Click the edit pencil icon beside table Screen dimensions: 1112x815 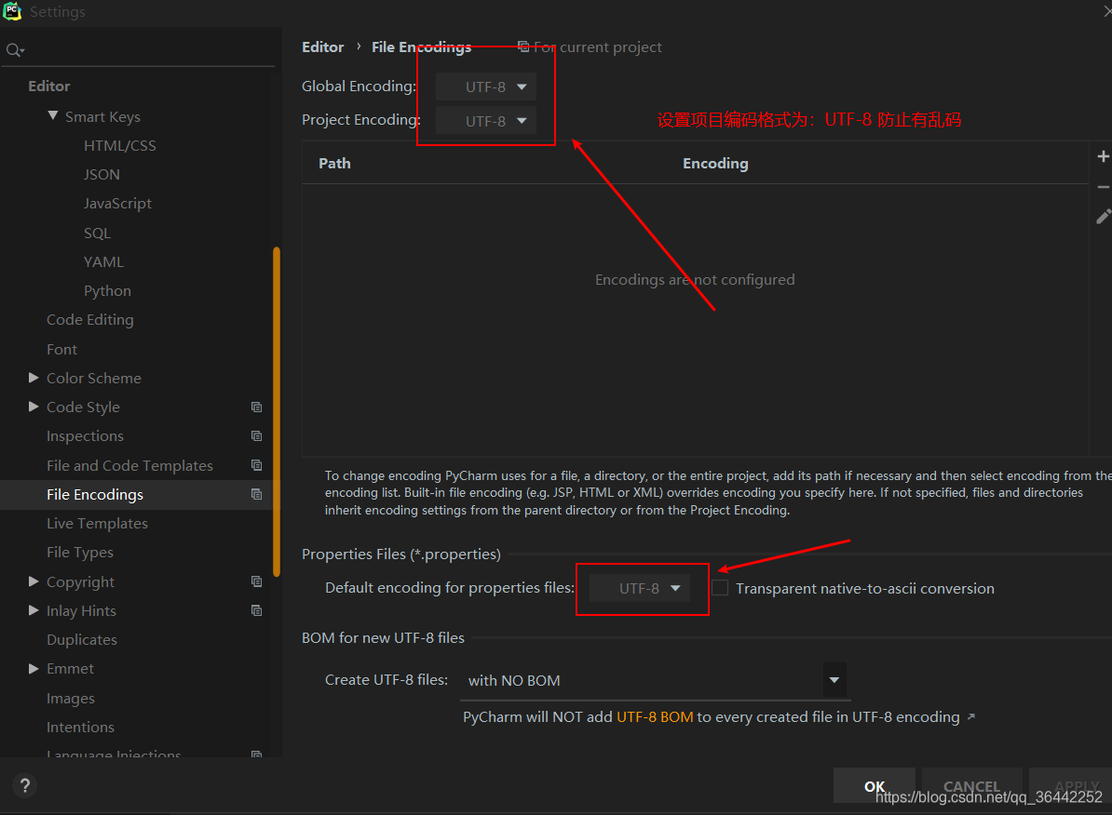(x=1104, y=216)
